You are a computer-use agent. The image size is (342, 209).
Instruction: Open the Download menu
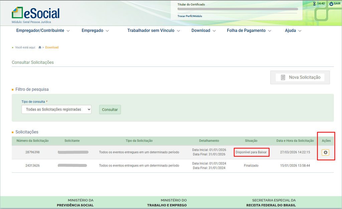coord(203,31)
